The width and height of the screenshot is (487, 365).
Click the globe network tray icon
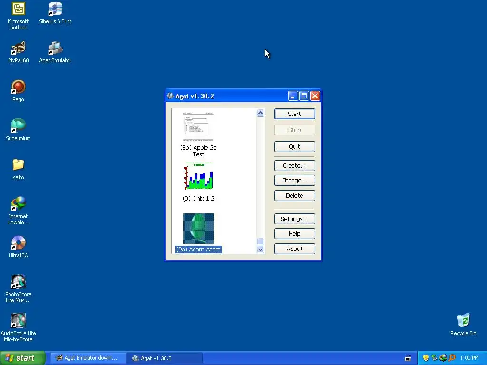(x=443, y=358)
